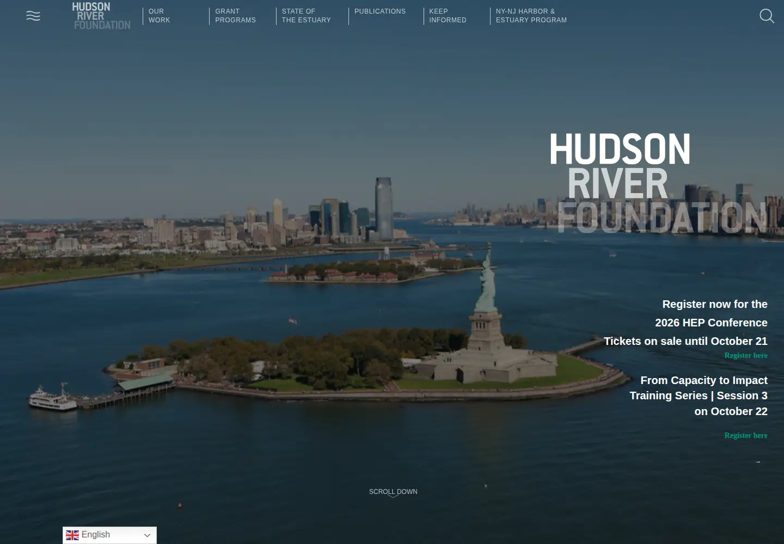Click "From Capacity to Impact" heading
Image resolution: width=784 pixels, height=544 pixels.
coord(704,380)
